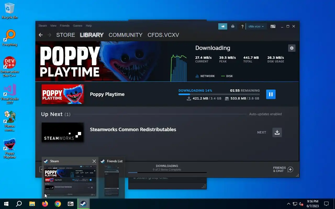
Task: Select the Friends List preview thumbnail
Action: point(112,181)
